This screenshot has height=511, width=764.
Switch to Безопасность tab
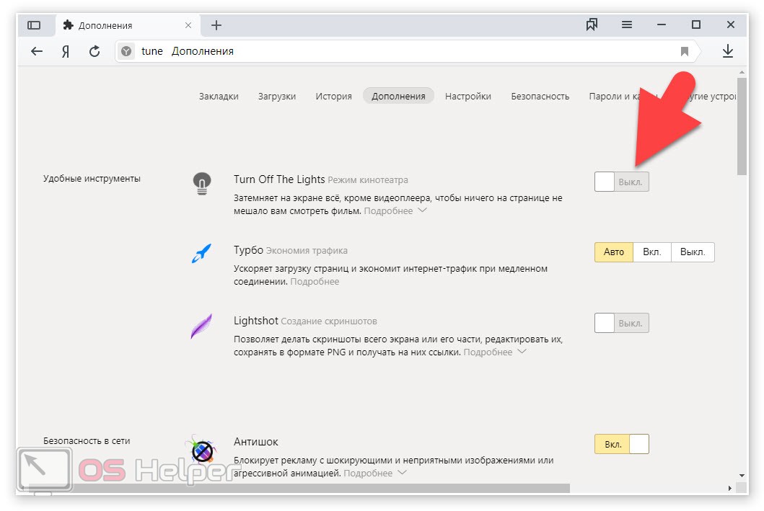click(540, 97)
